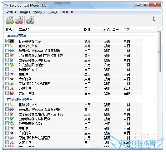Tick desktop 关闭计算机 checkbox
This screenshot has height=152, width=166.
(7, 93)
